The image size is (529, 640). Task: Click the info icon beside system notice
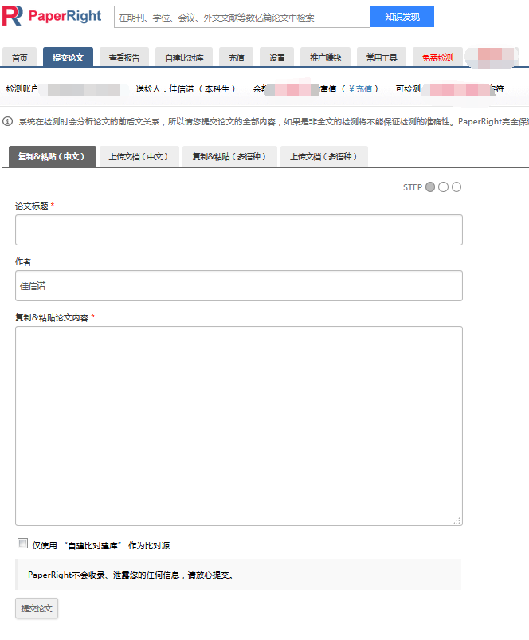point(7,121)
